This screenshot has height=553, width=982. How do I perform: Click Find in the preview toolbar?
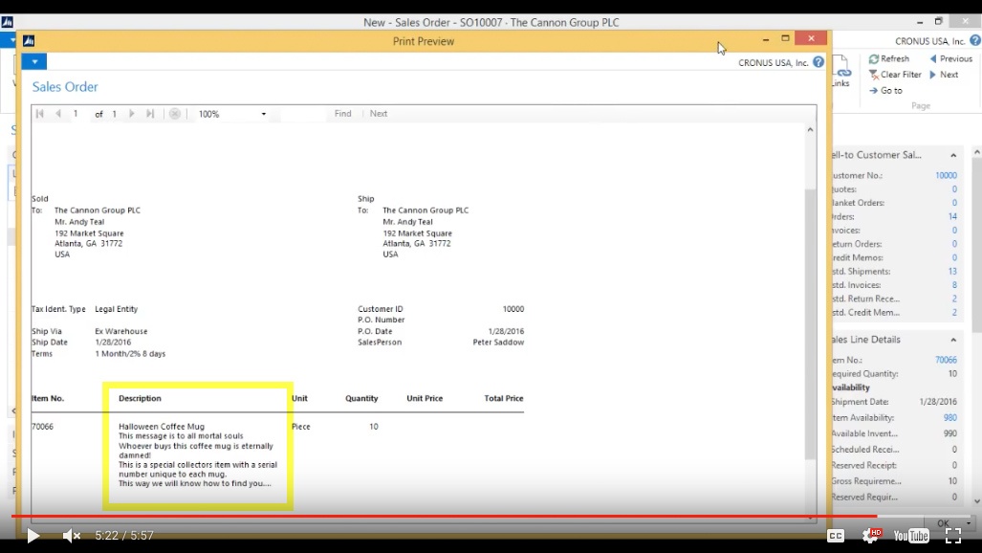pyautogui.click(x=342, y=114)
